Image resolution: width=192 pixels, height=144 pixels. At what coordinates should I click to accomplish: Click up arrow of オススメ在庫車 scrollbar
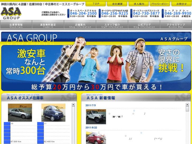tap(73, 105)
